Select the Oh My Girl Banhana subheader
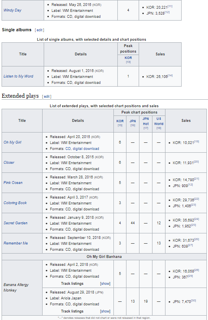Screen dimensions: 208x320 [x=104, y=257]
